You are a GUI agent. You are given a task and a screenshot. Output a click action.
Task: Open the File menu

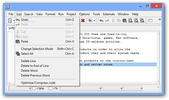pyautogui.click(x=11, y=14)
